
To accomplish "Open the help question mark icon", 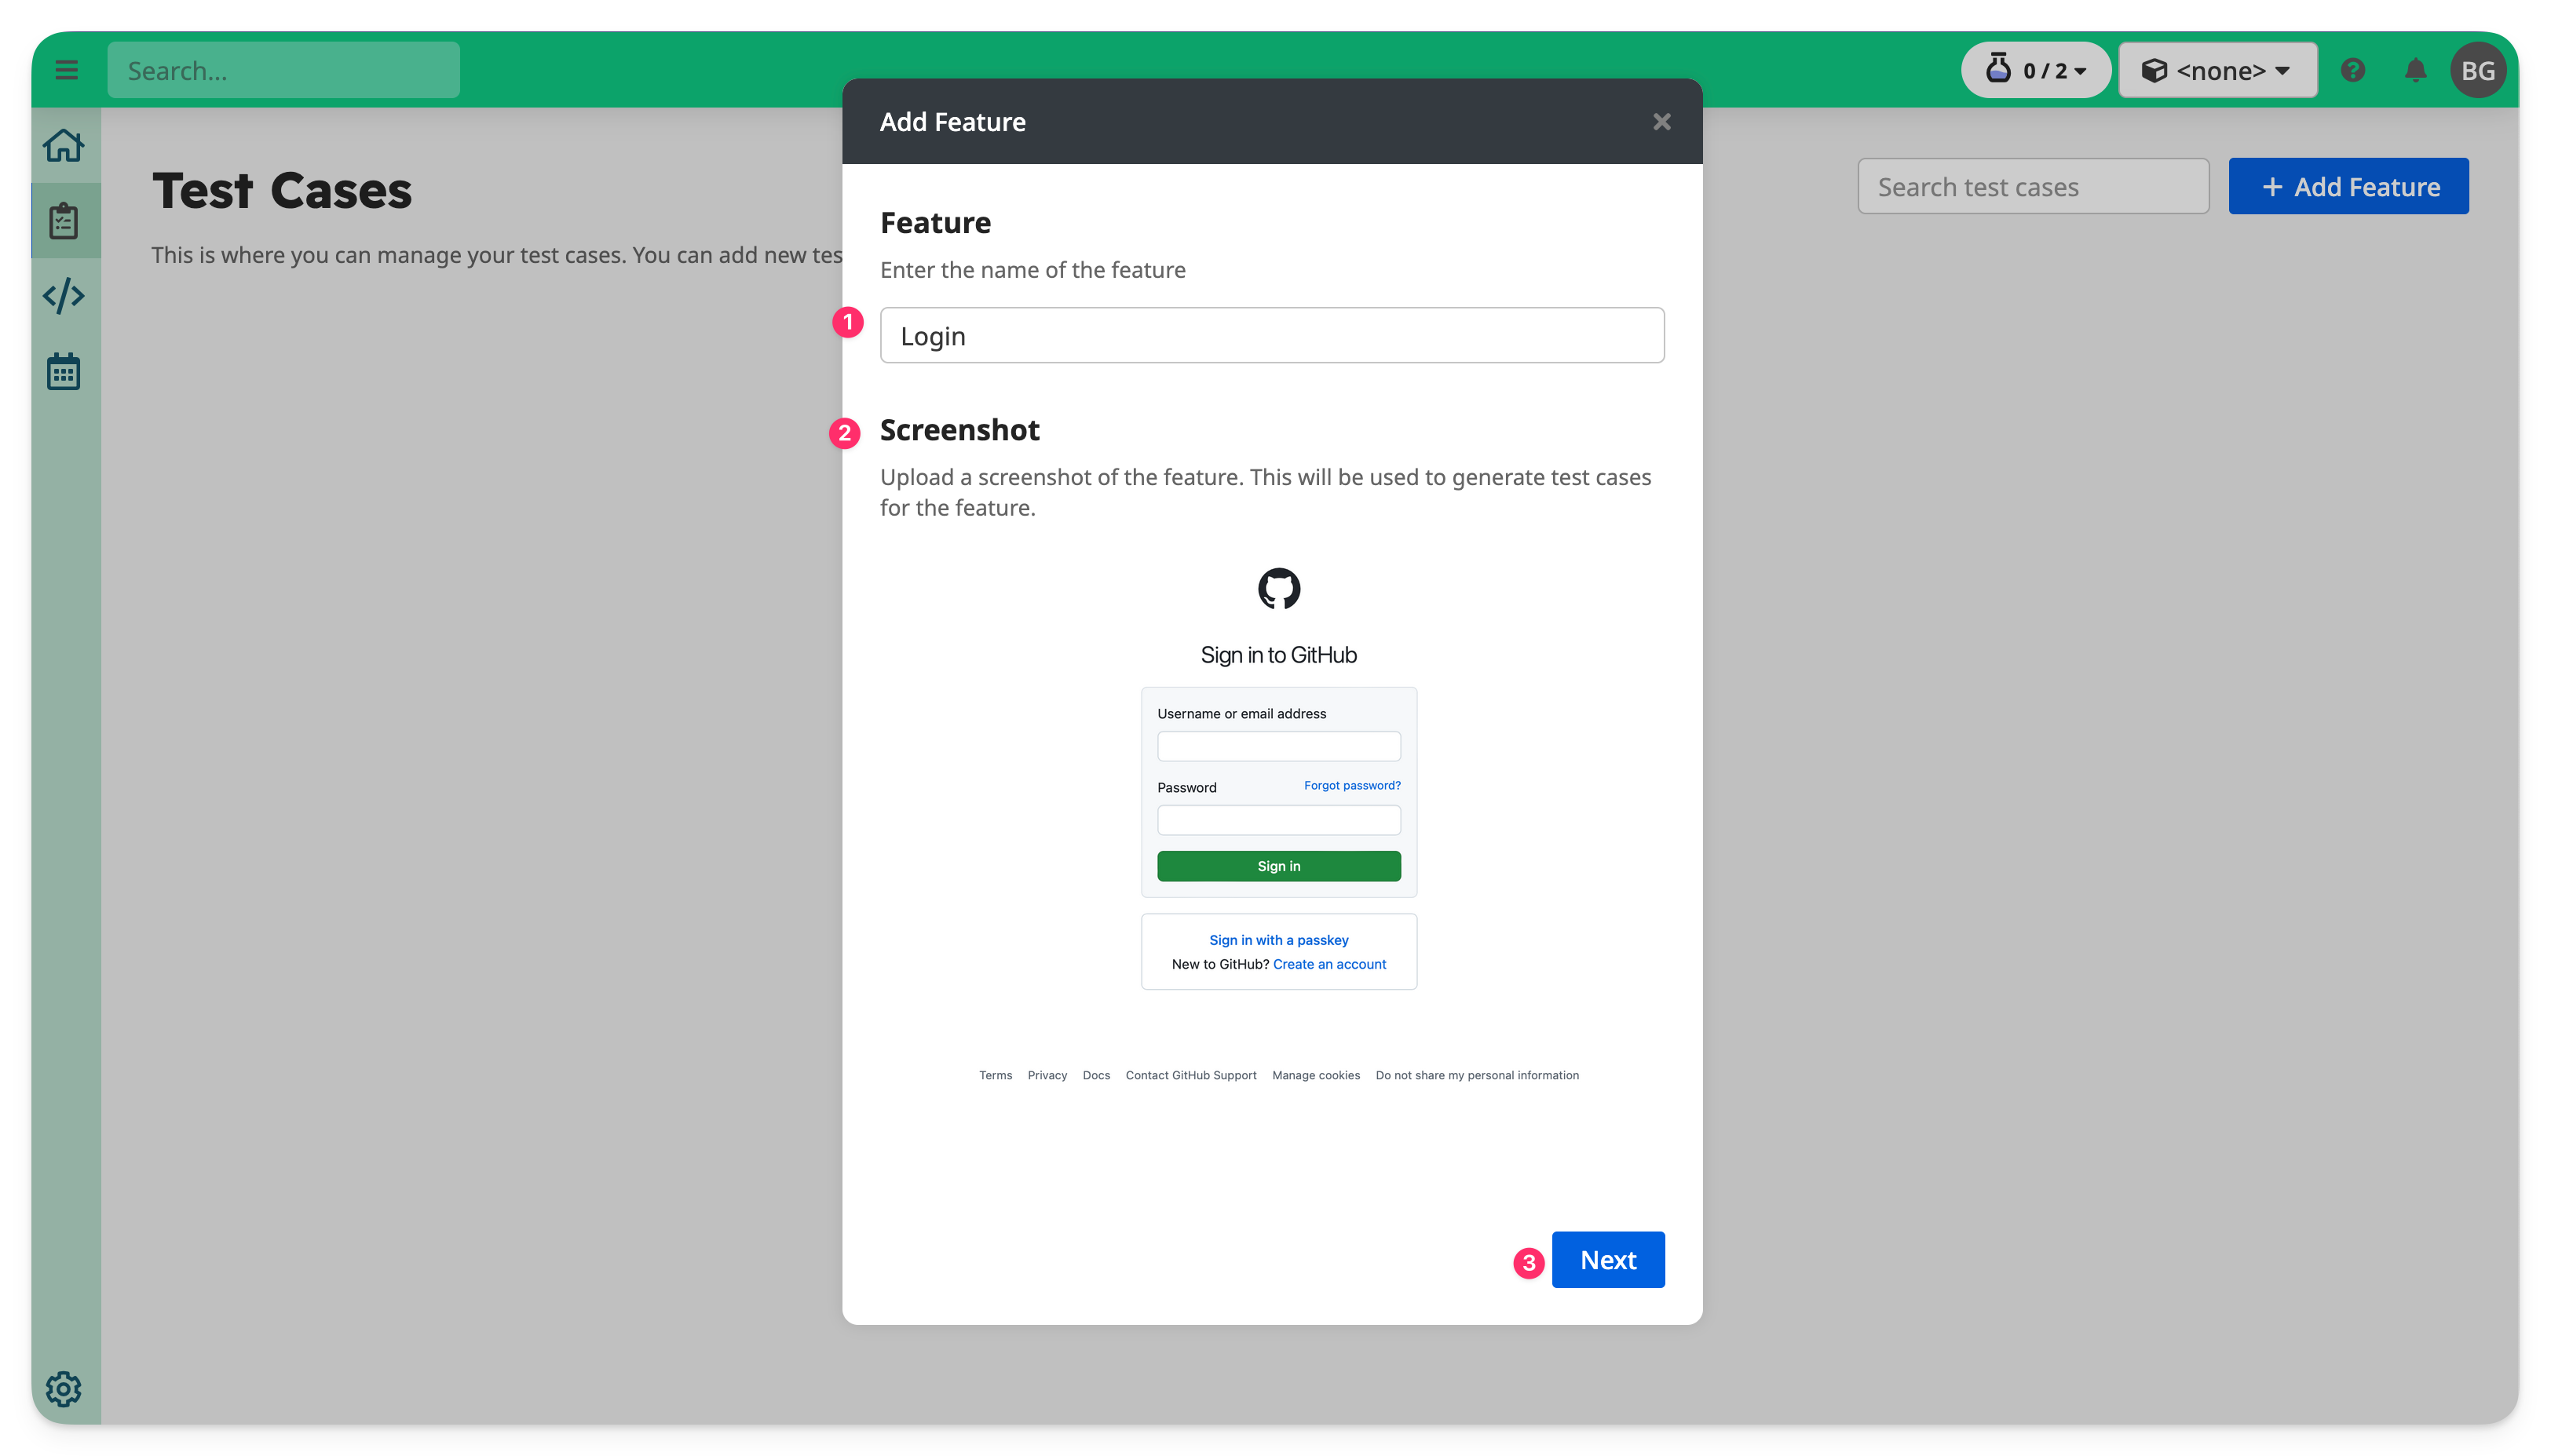I will click(x=2352, y=70).
